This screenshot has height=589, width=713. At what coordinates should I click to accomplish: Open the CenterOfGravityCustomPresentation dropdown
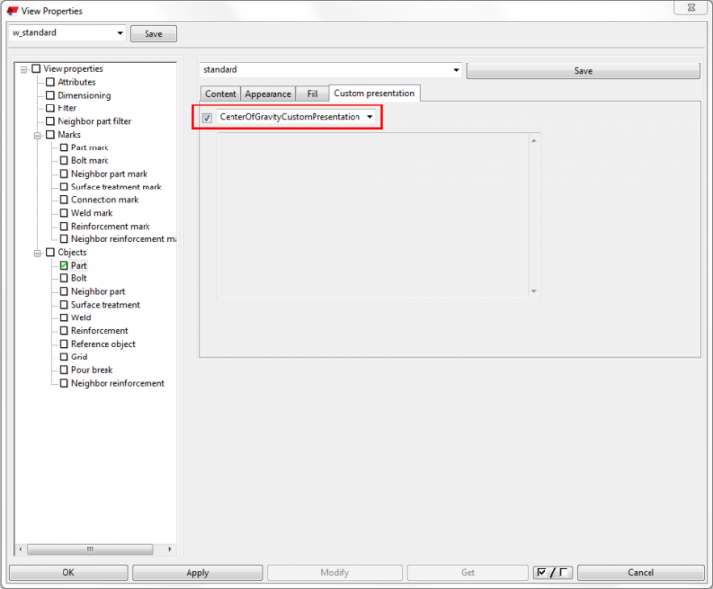[370, 117]
